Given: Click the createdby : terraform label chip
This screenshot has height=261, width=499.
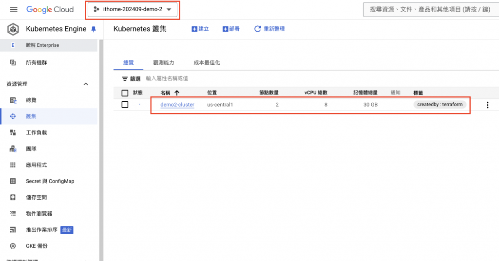Looking at the screenshot, I should click(x=440, y=104).
